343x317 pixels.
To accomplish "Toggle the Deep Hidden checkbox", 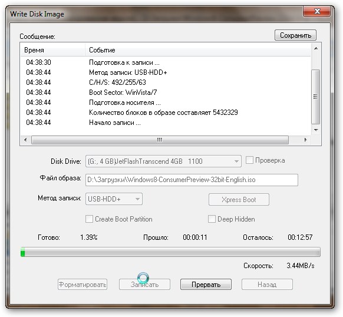I will coord(212,219).
